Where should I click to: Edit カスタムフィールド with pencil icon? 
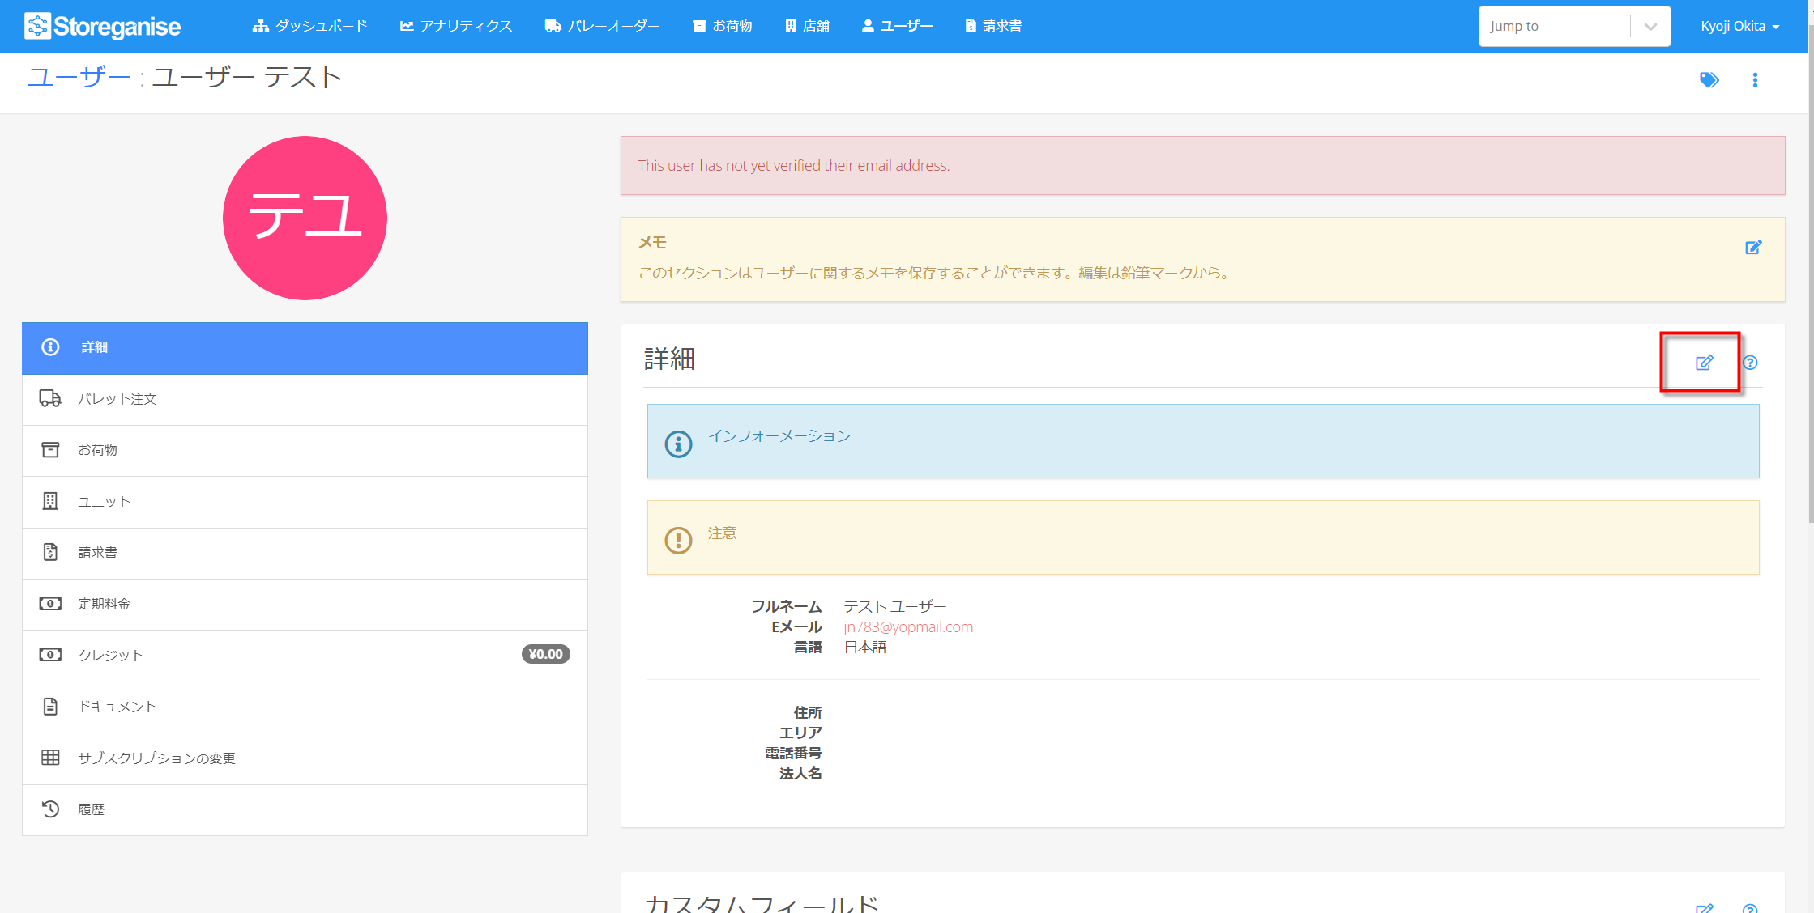pyautogui.click(x=1704, y=907)
